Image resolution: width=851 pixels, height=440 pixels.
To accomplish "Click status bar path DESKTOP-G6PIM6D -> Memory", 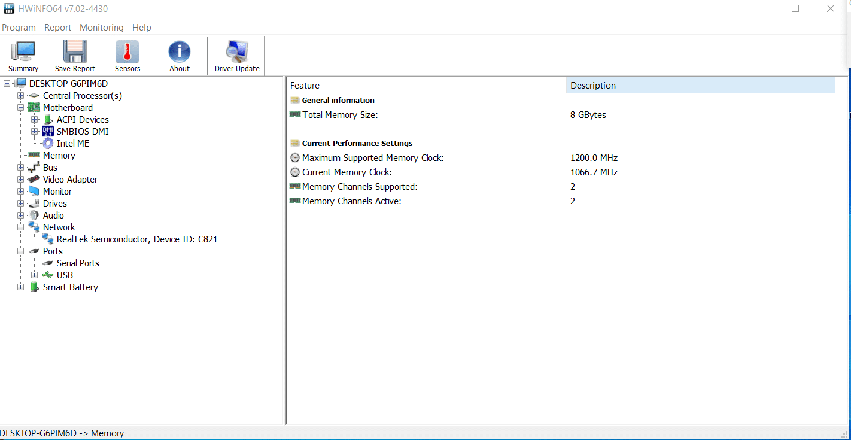I will click(x=62, y=433).
